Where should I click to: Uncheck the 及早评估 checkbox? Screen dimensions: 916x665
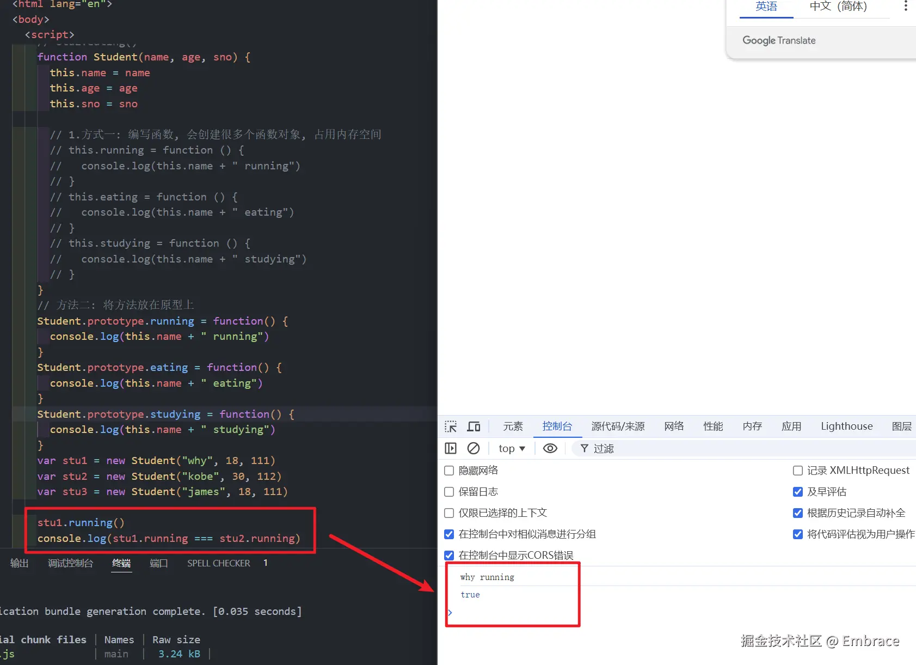798,492
